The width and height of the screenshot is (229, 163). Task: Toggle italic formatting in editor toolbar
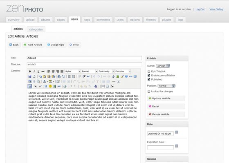[x=34, y=71]
